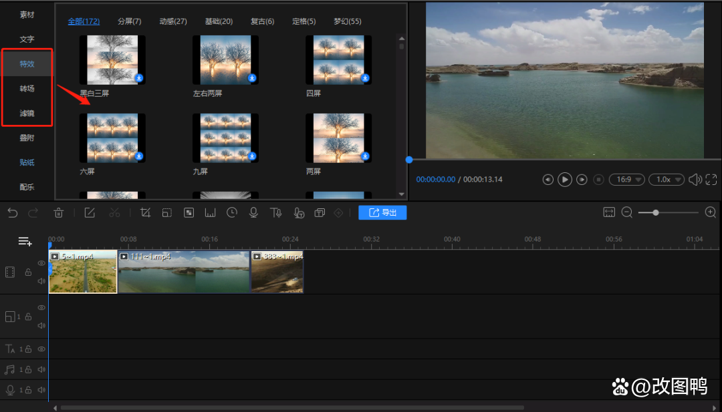This screenshot has height=412, width=722.
Task: Toggle visibility eye of main video track
Action: click(41, 264)
